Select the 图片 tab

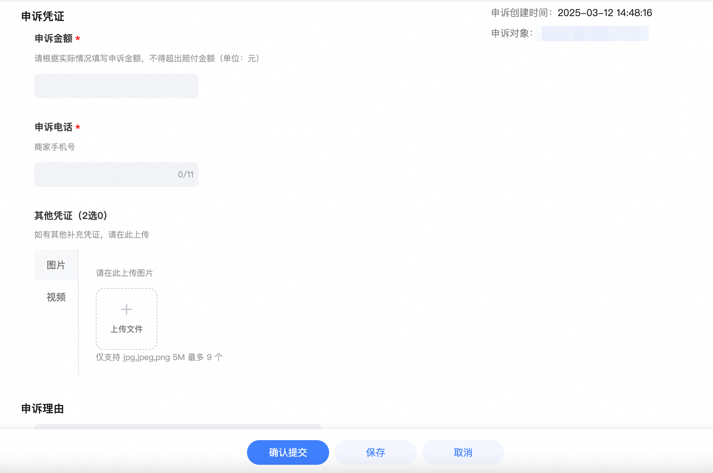(x=56, y=265)
